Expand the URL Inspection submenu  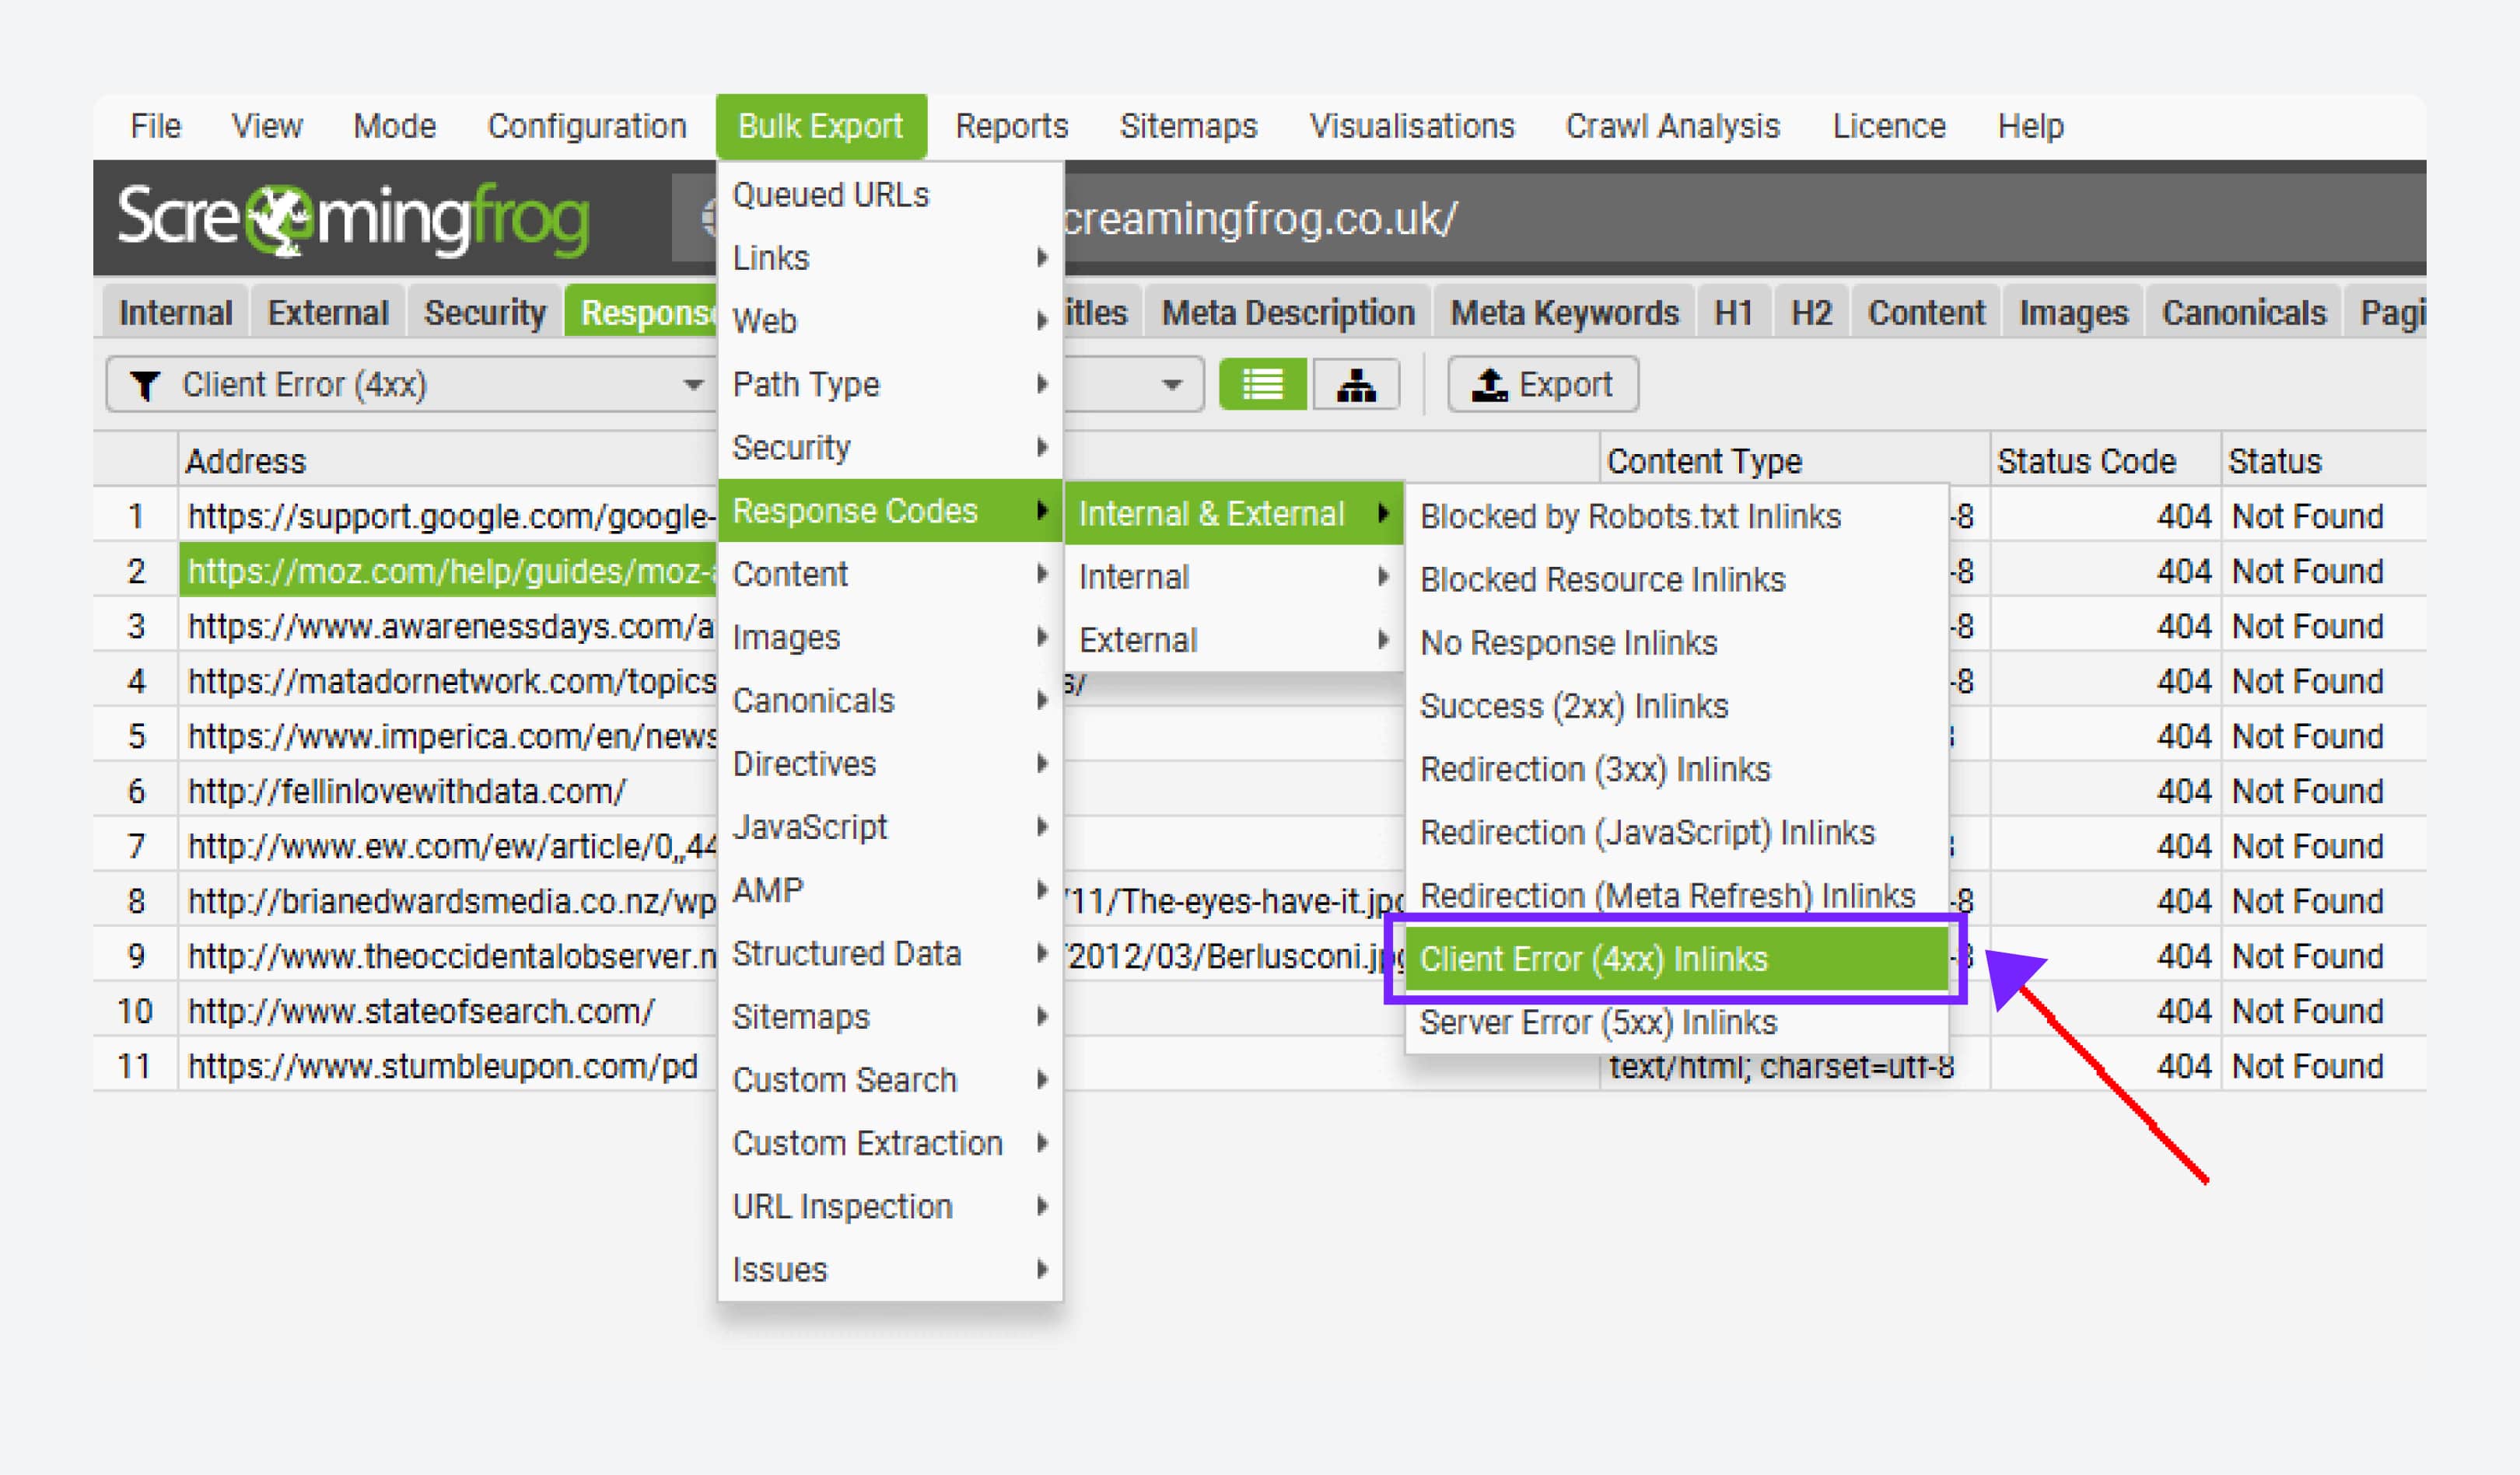890,1206
